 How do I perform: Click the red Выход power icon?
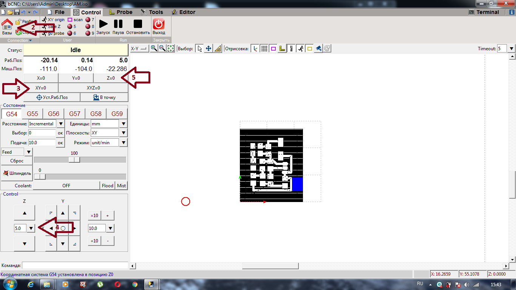(159, 24)
